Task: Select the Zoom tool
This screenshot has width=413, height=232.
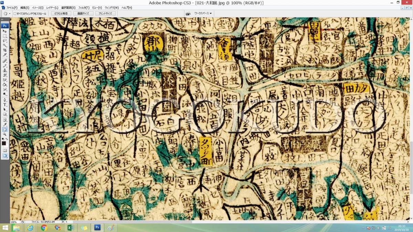Action: point(5,134)
